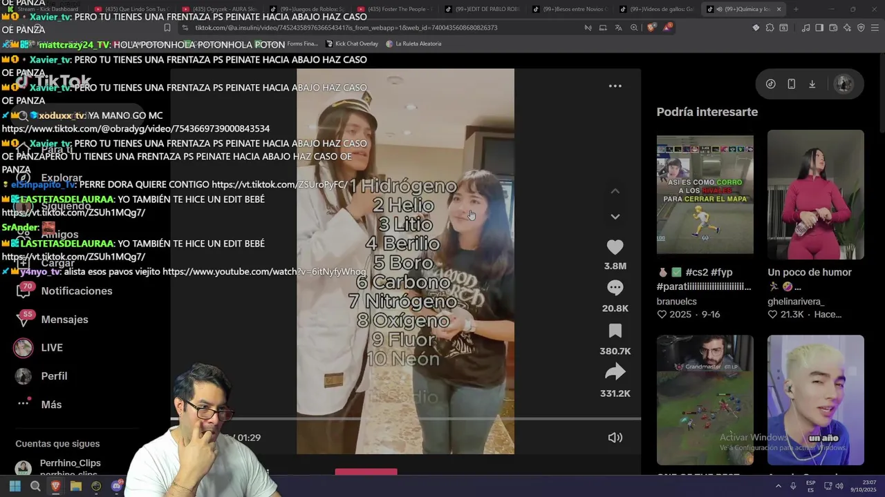The height and width of the screenshot is (497, 885).
Task: Open the comments bubble showing 20.8K
Action: pos(615,287)
